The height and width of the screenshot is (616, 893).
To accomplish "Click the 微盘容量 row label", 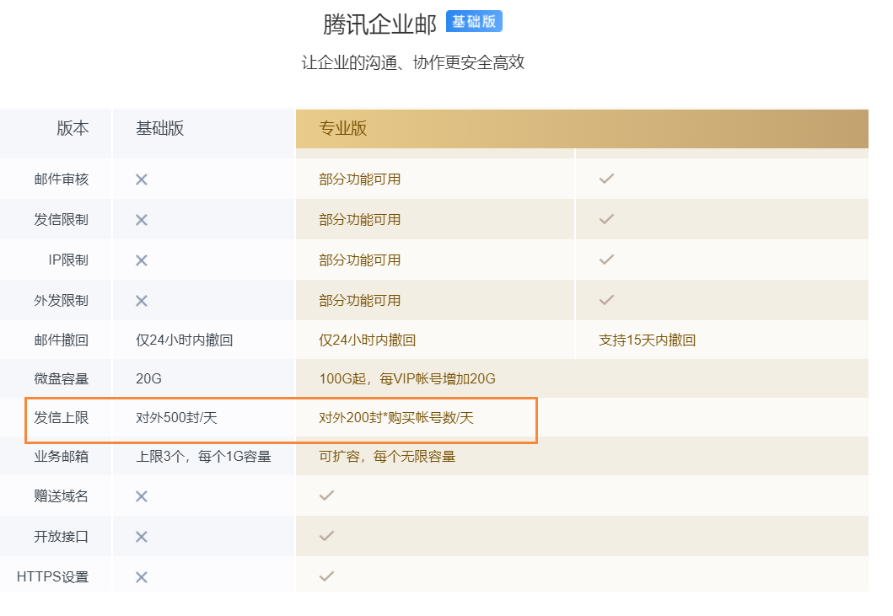I will [62, 378].
